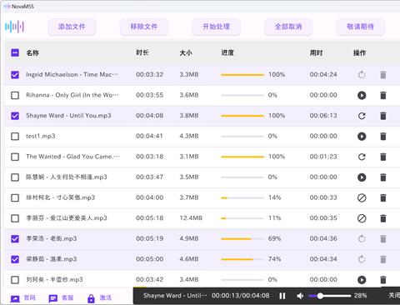Pause the Shayne Ward playback

click(282, 296)
